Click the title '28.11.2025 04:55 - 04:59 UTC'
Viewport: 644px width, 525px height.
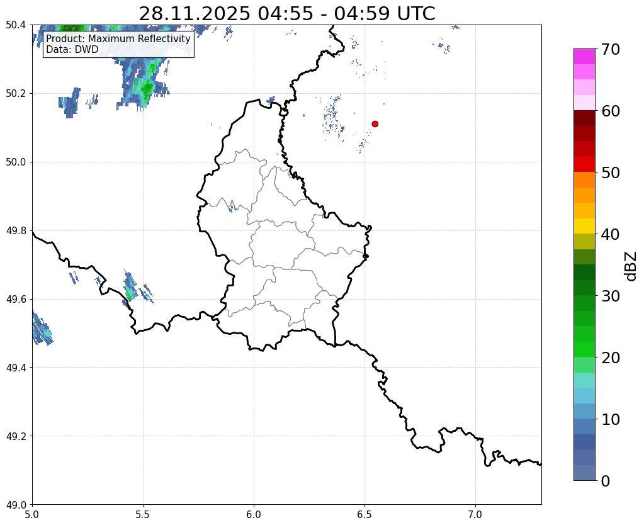286,14
